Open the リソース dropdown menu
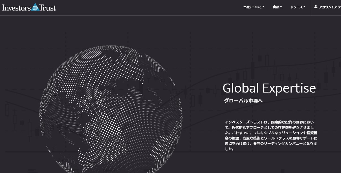This screenshot has height=173, width=341. point(298,7)
